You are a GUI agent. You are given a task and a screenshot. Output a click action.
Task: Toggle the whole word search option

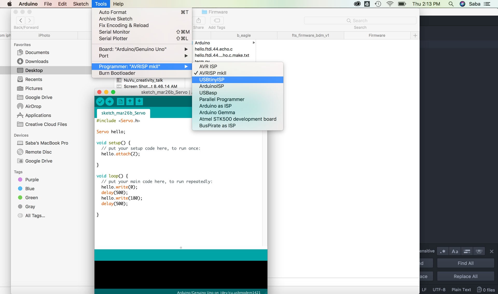pyautogui.click(x=479, y=251)
